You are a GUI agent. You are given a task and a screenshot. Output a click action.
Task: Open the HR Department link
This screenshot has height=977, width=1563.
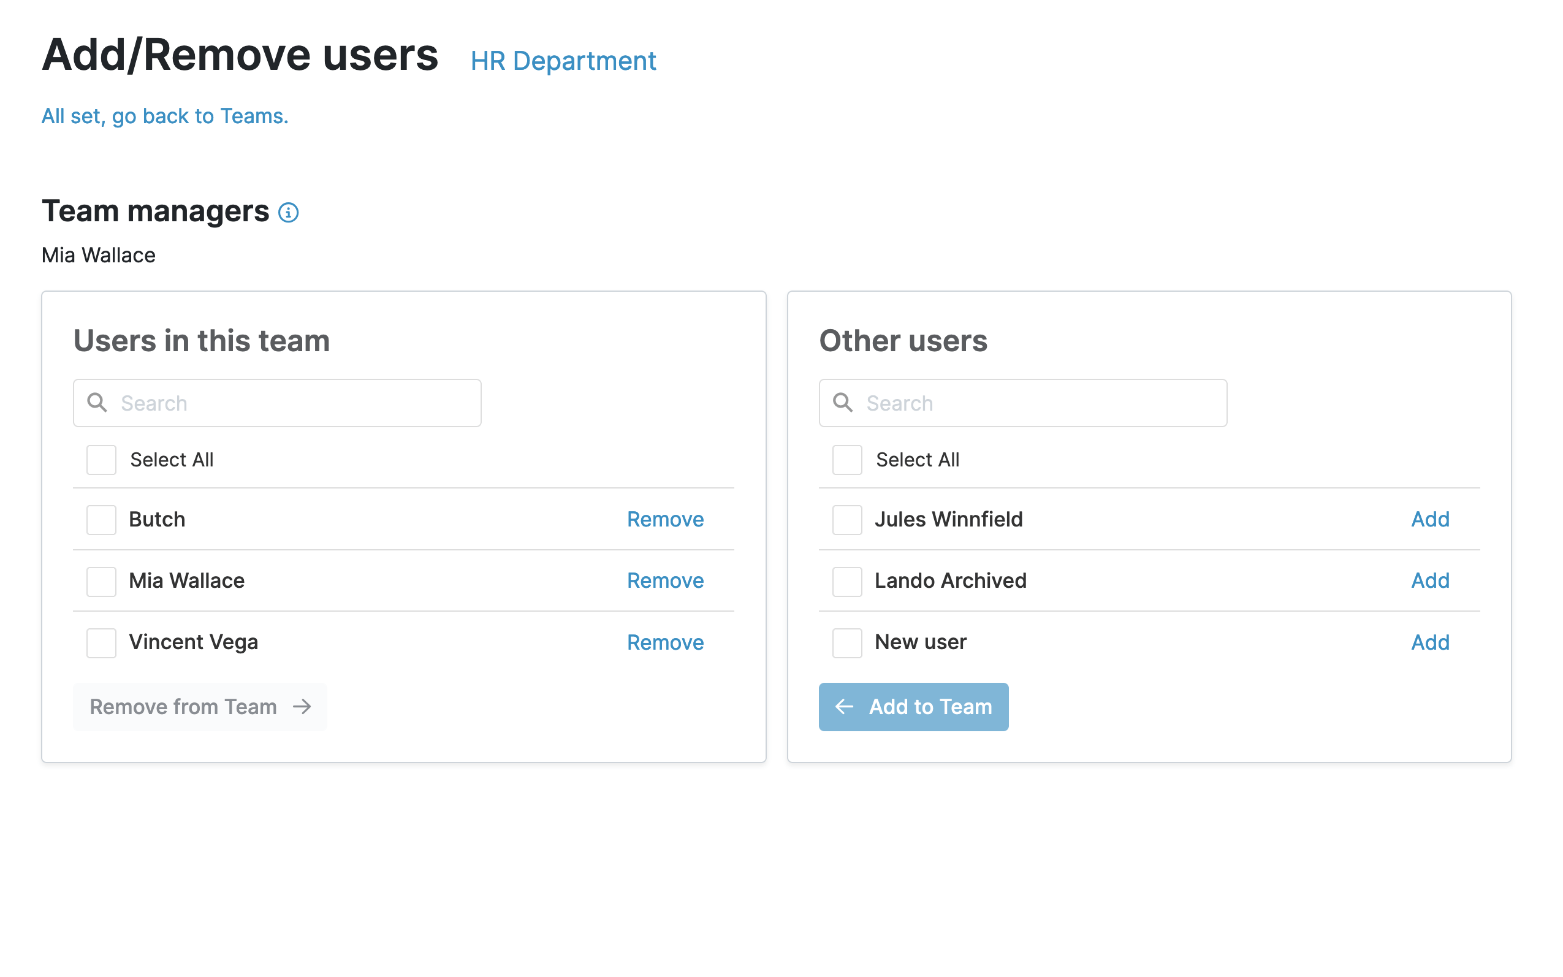coord(563,61)
